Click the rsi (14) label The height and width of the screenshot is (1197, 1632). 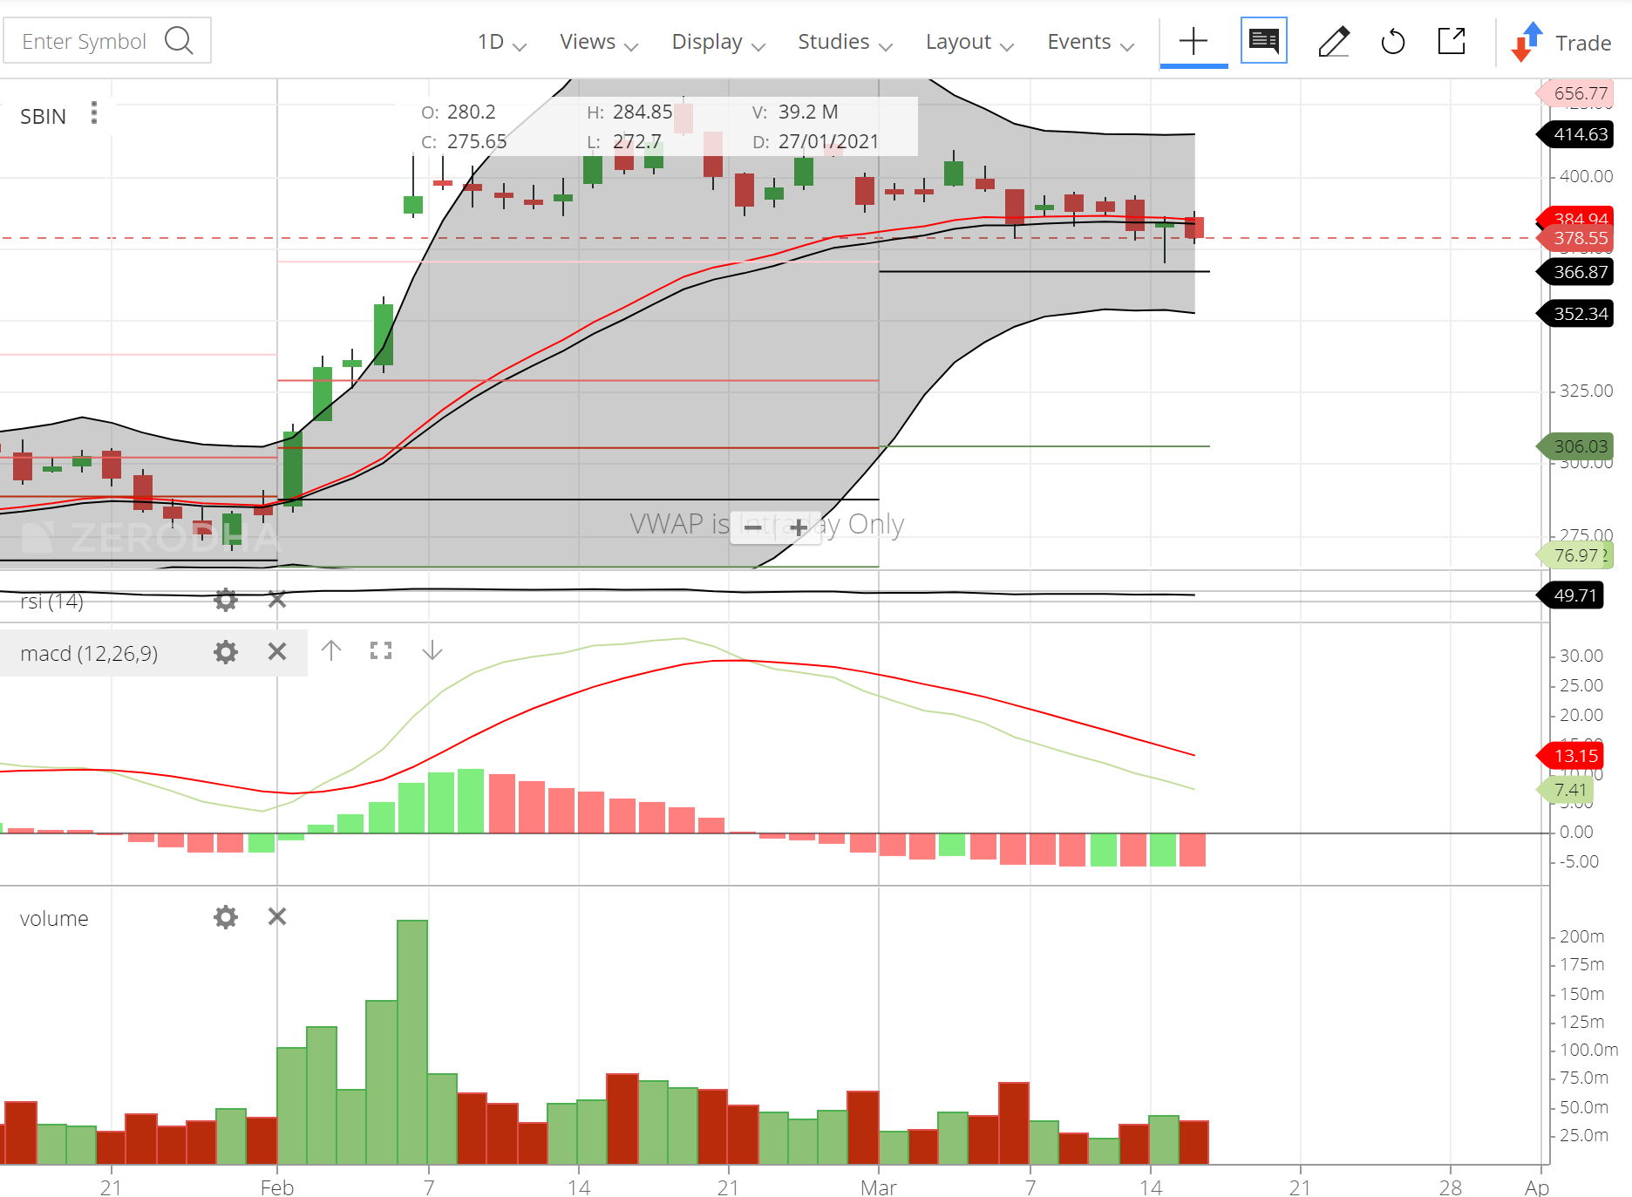[x=51, y=602]
